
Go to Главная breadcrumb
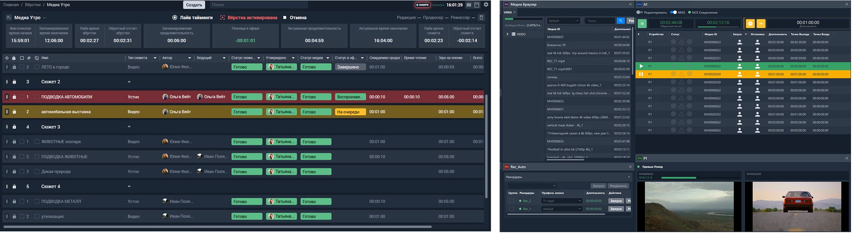click(x=11, y=5)
